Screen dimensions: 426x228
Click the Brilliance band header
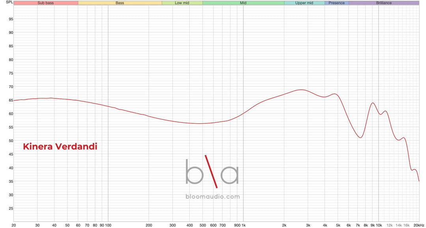pyautogui.click(x=384, y=3)
